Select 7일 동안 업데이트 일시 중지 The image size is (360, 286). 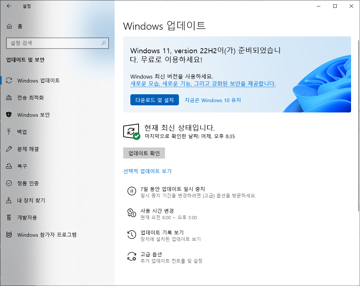(172, 189)
